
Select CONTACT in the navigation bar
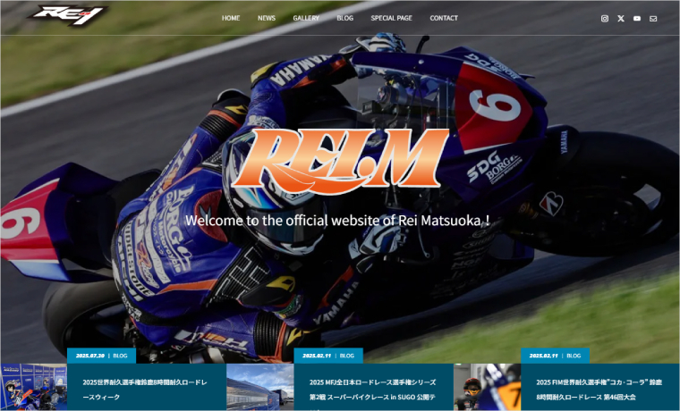(444, 18)
